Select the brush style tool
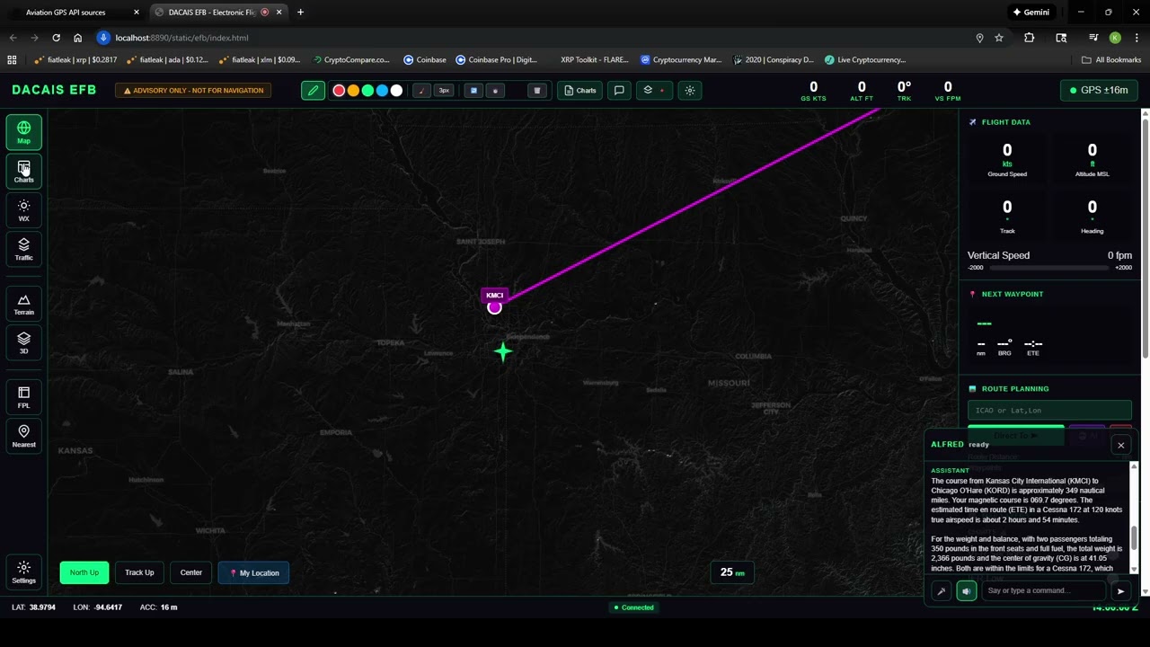Screen dimensions: 1150x647 click(422, 91)
